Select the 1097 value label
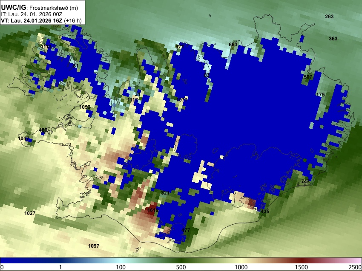Screen dimensions: 362x271 [x=94, y=246]
